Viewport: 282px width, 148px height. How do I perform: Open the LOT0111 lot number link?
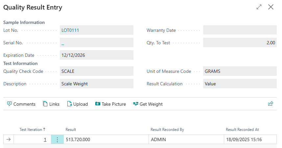[x=70, y=30]
